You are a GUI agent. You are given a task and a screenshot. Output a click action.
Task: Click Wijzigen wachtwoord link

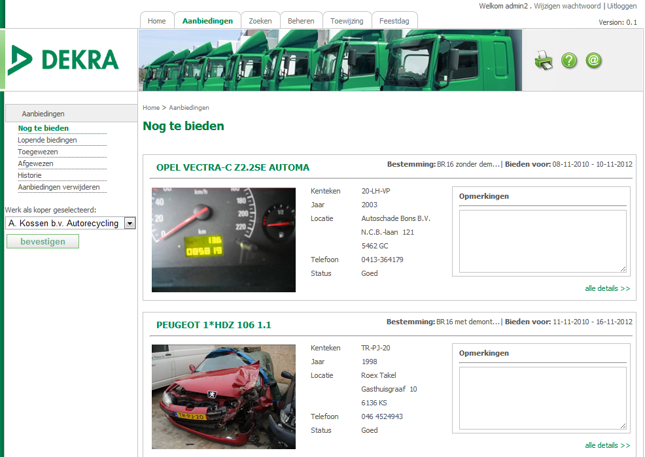[567, 6]
